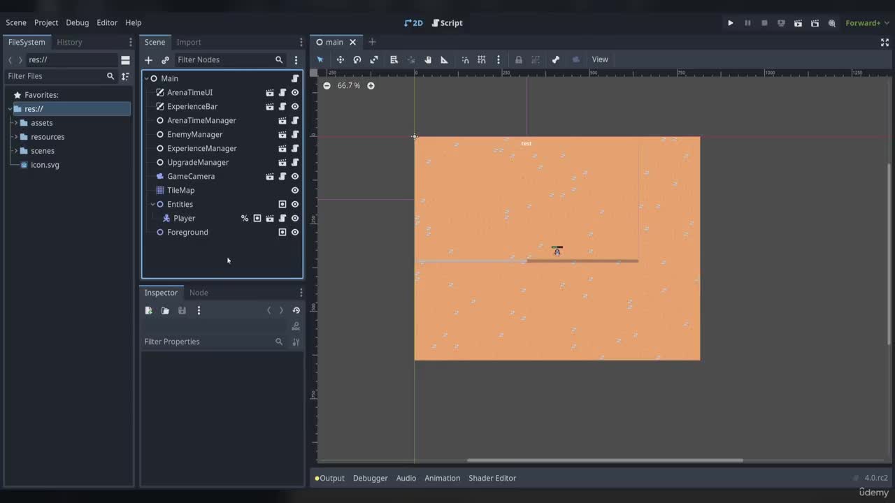Open the Debugger bottom panel
This screenshot has width=895, height=503.
tap(370, 478)
